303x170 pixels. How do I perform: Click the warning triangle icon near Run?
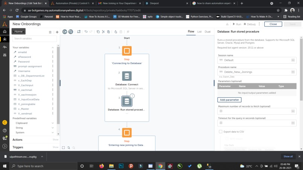pos(227,24)
